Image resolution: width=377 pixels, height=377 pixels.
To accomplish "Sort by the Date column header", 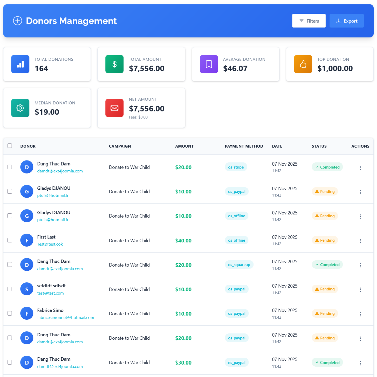I will coord(277,146).
